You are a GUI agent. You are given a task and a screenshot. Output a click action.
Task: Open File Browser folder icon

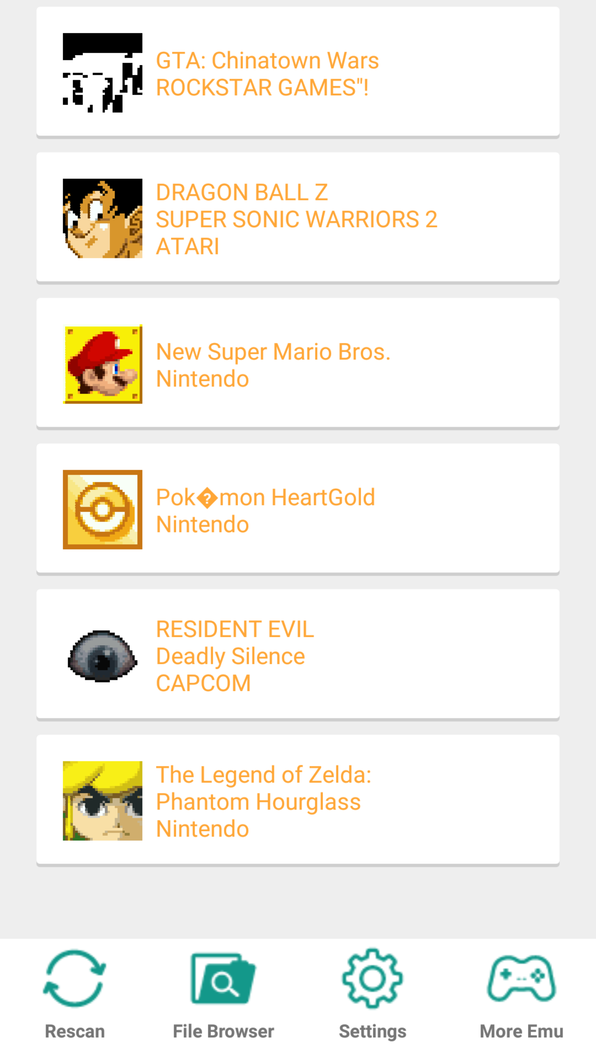(223, 979)
